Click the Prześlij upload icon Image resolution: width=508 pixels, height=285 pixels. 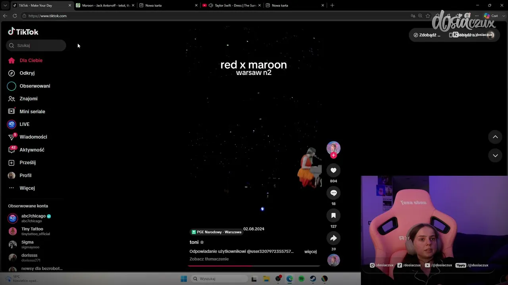click(12, 162)
